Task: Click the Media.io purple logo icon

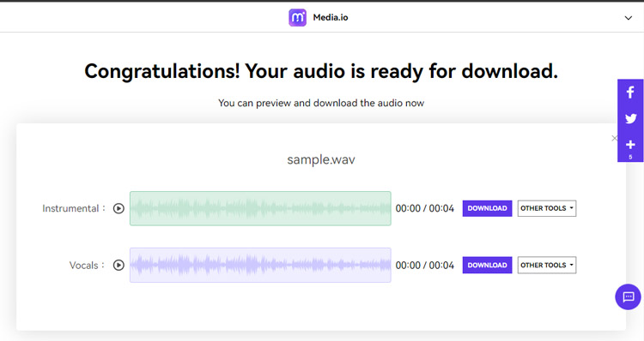Action: coord(297,18)
